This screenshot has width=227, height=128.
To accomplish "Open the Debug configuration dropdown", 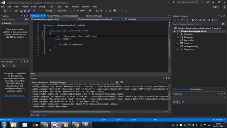I will click(x=51, y=11).
